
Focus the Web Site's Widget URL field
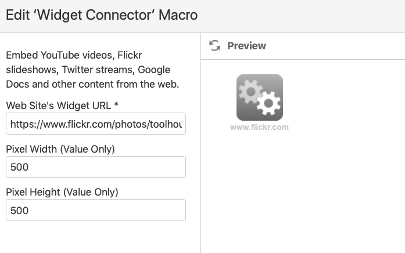click(96, 124)
